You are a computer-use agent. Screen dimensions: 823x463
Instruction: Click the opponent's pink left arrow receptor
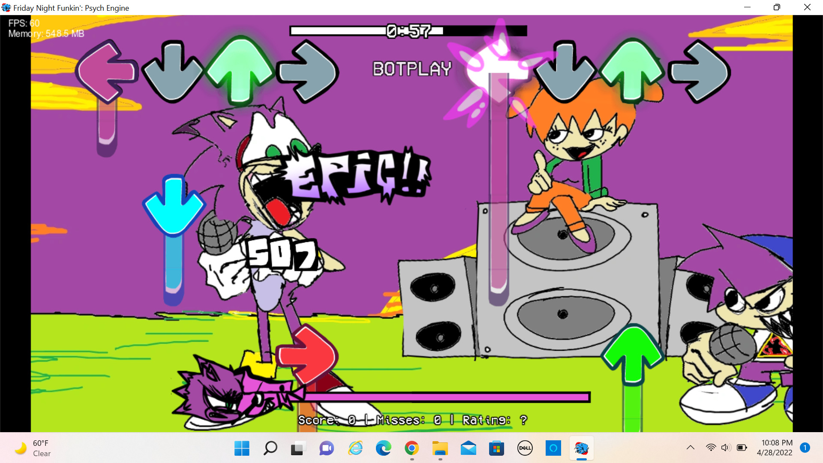(x=106, y=71)
